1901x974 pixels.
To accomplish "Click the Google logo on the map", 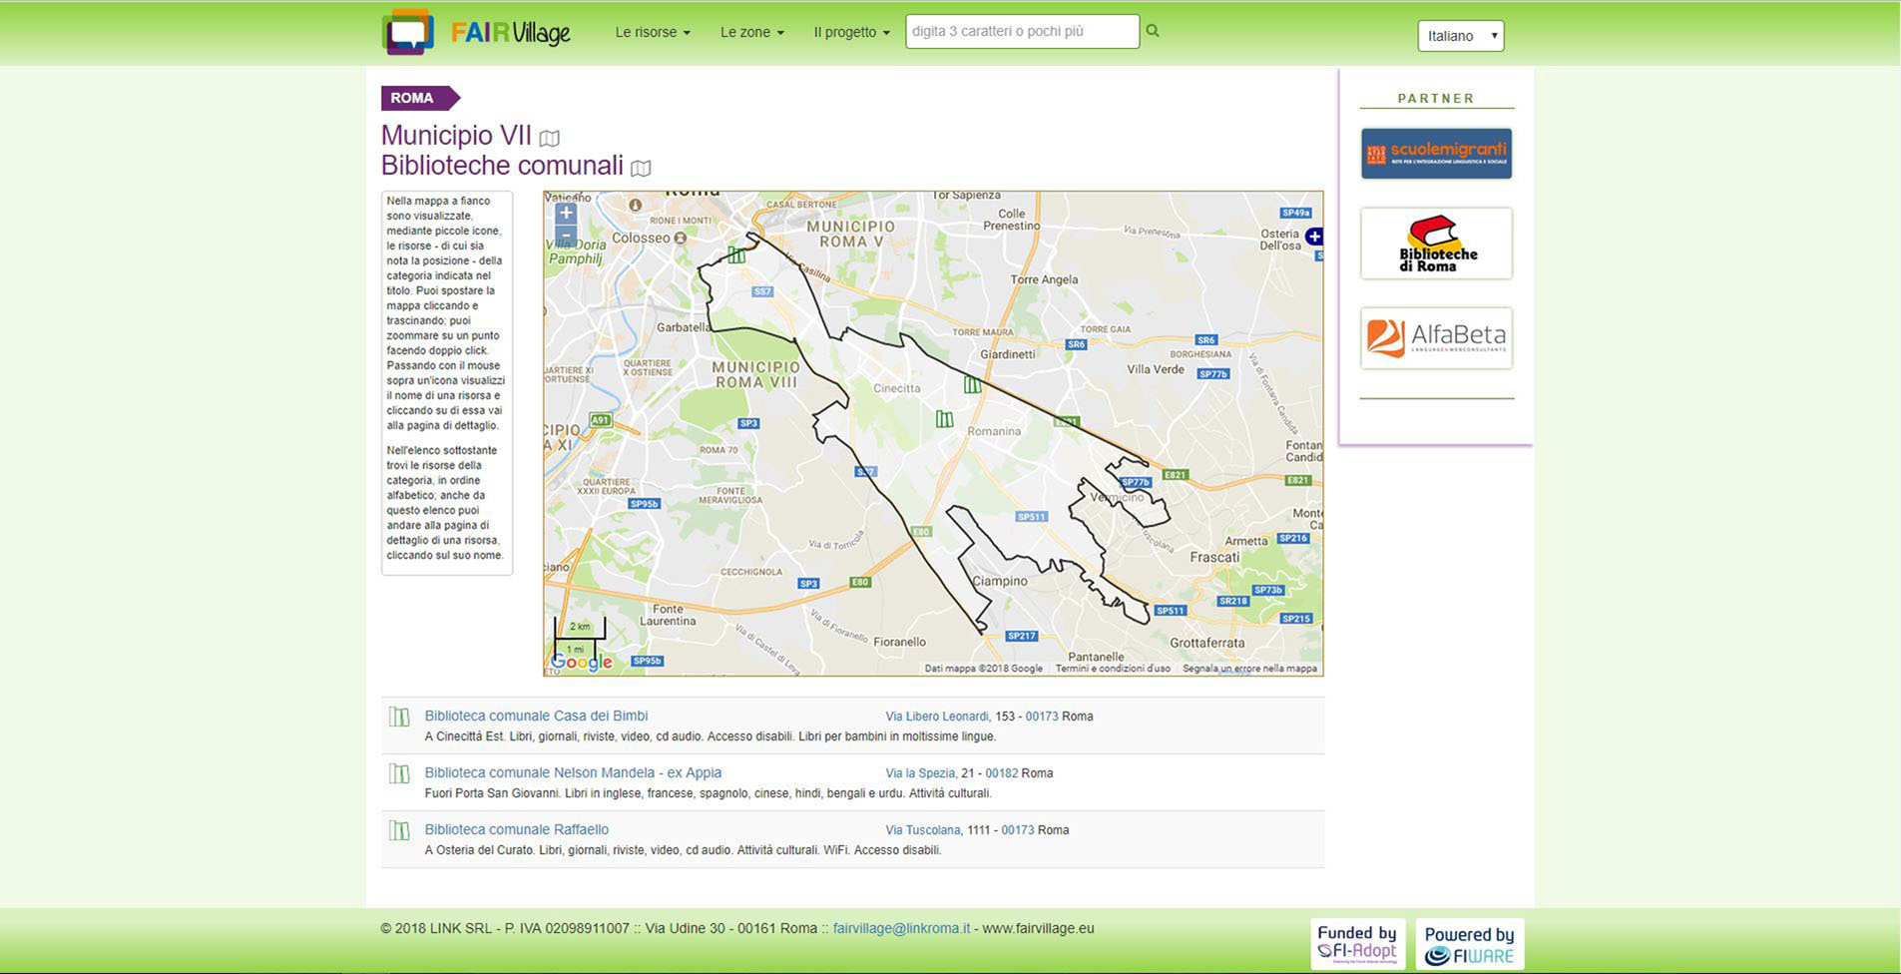I will [x=582, y=662].
